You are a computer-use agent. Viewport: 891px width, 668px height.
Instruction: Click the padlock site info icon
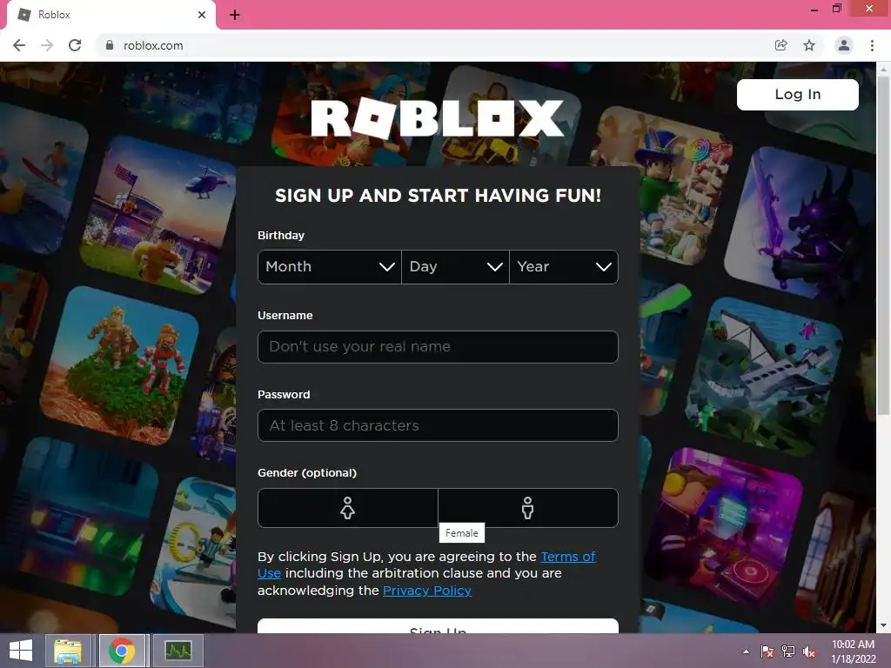click(110, 45)
